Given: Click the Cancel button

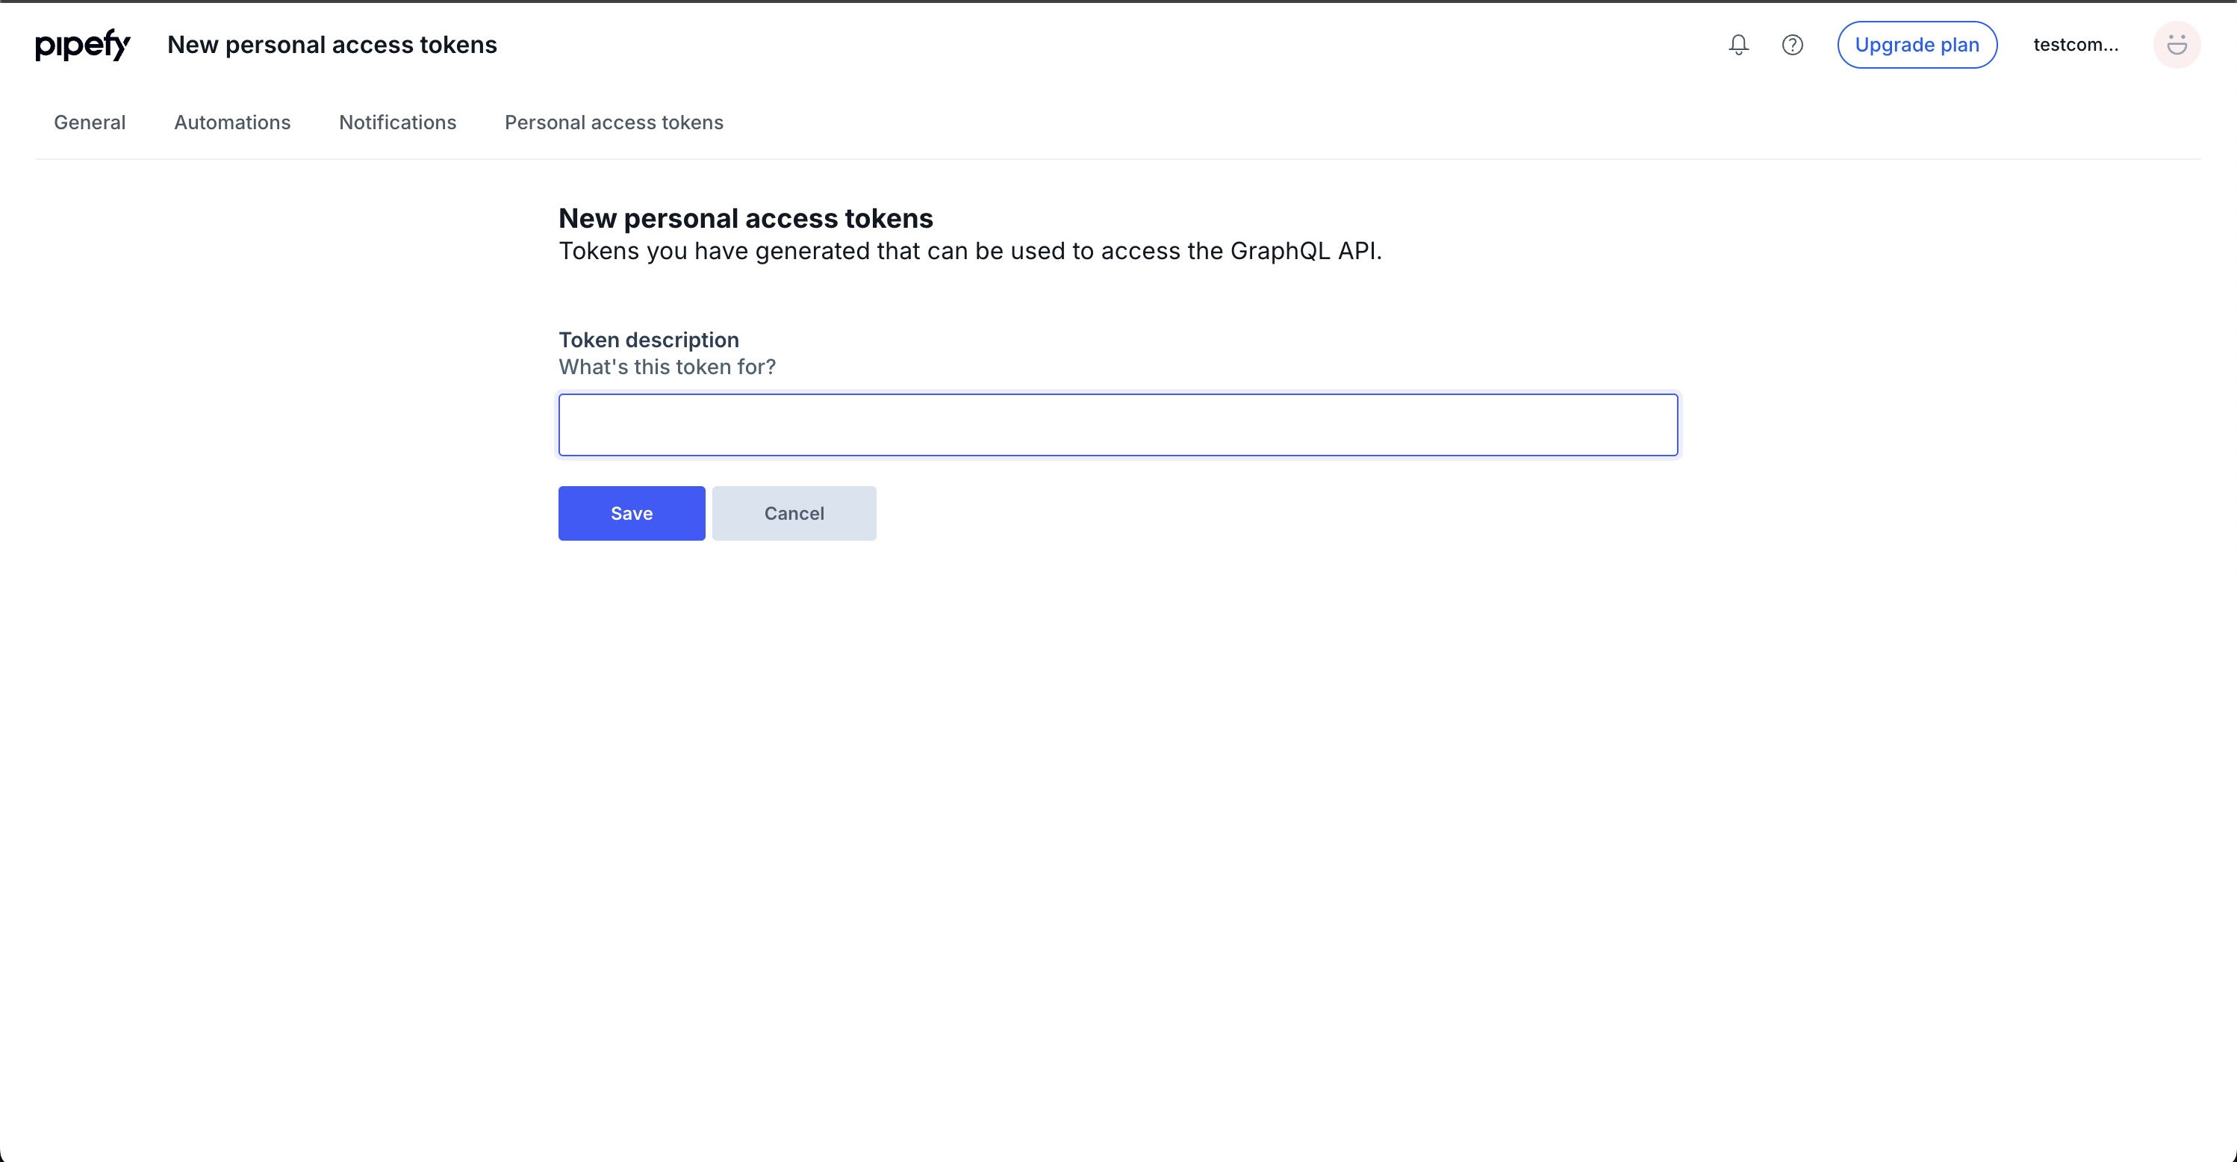Looking at the screenshot, I should click(794, 513).
